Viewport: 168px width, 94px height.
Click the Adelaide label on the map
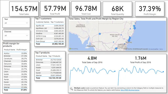point(91,46)
